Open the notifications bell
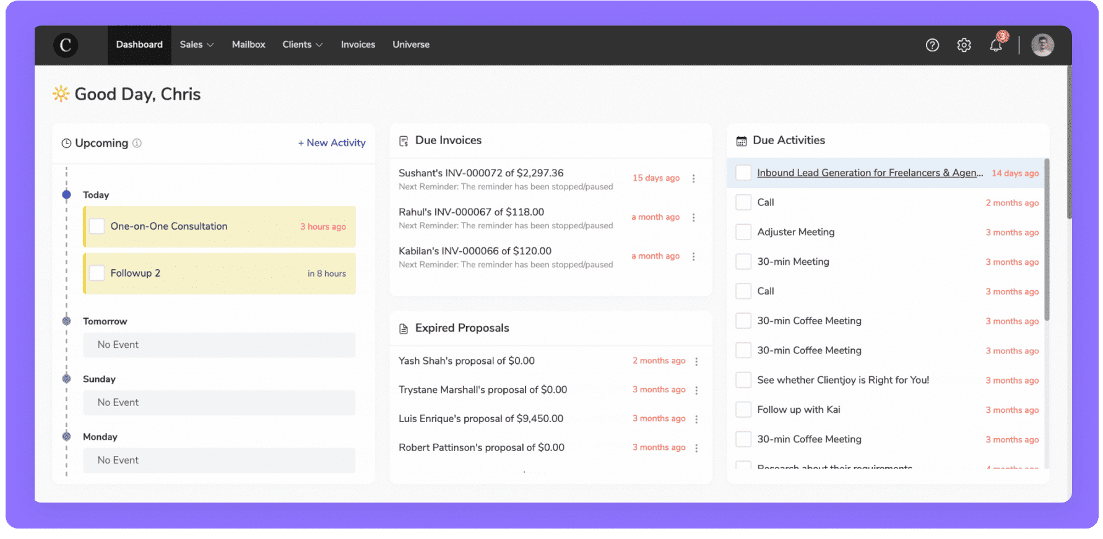This screenshot has width=1103, height=539. click(x=996, y=45)
